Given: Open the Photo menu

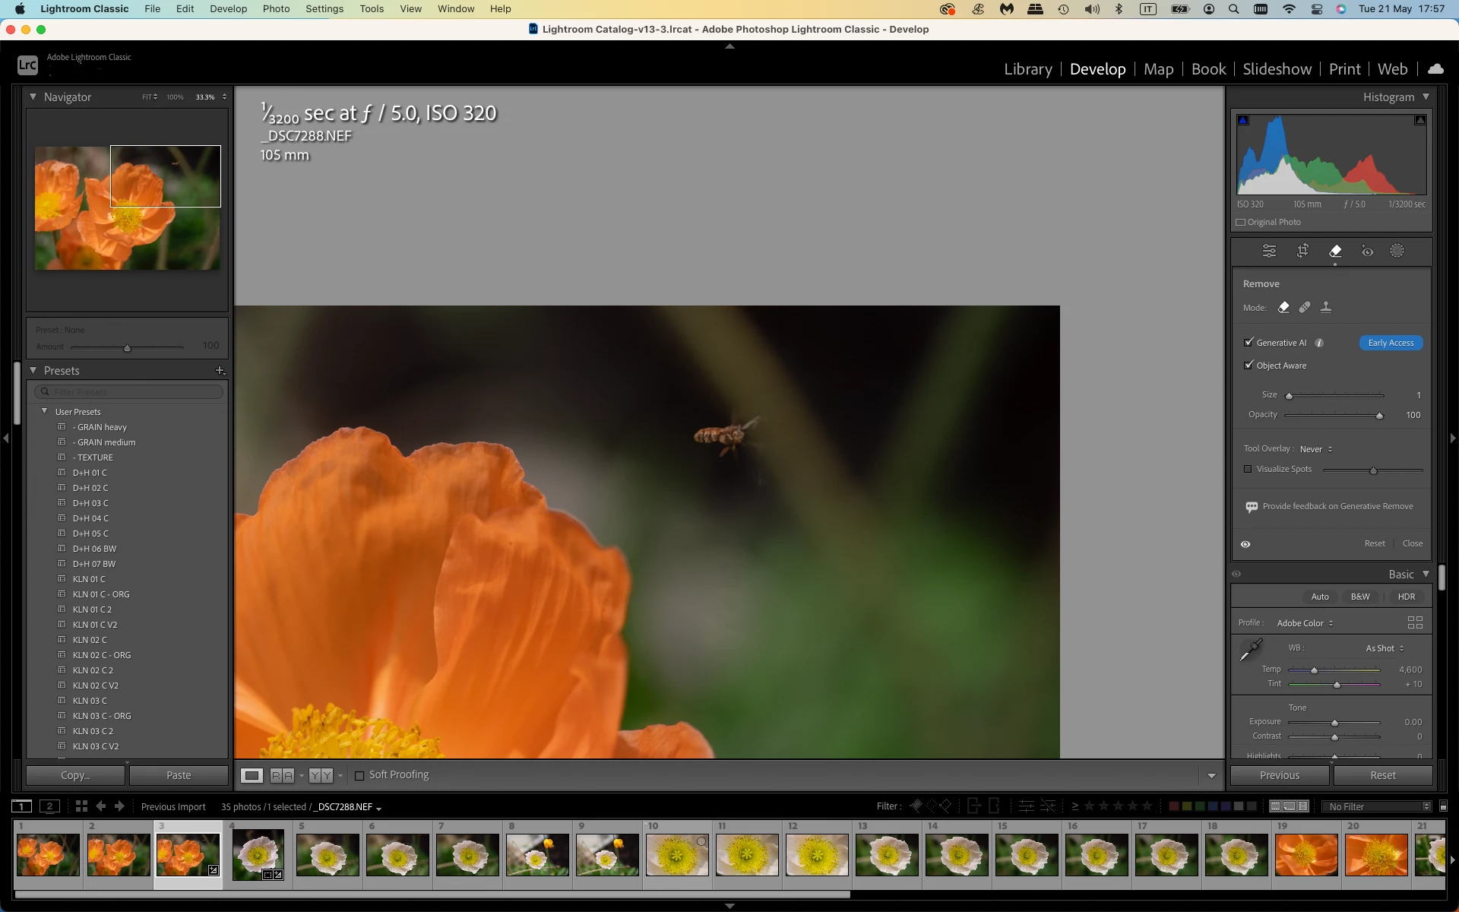Looking at the screenshot, I should (276, 9).
